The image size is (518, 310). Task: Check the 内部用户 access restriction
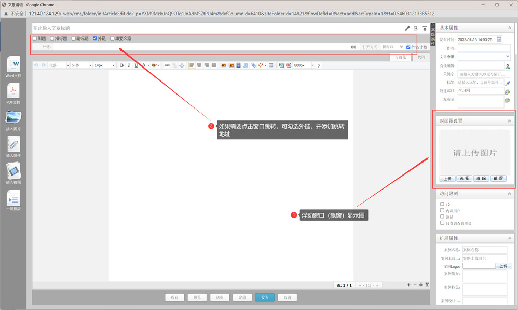point(442,211)
